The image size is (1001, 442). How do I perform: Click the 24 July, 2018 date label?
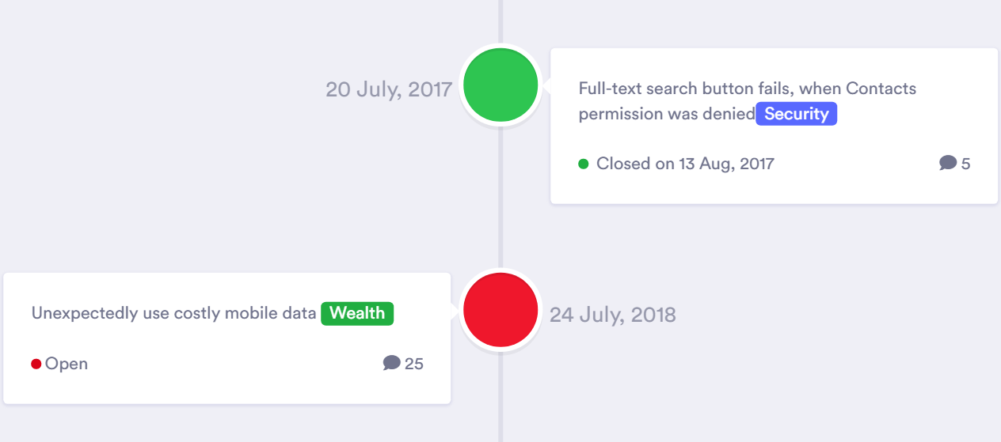coord(613,315)
